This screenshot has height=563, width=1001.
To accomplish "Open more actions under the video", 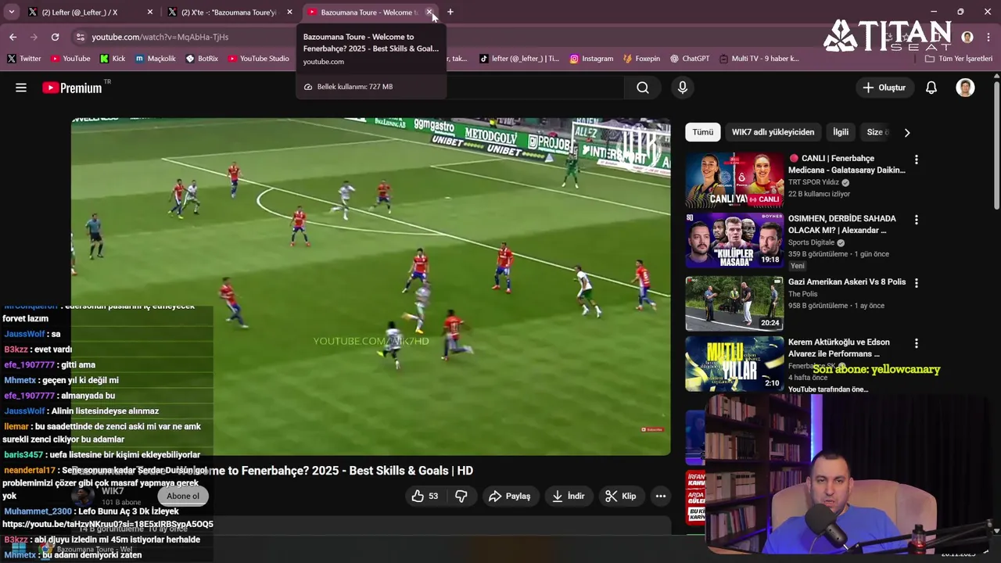I will point(661,496).
